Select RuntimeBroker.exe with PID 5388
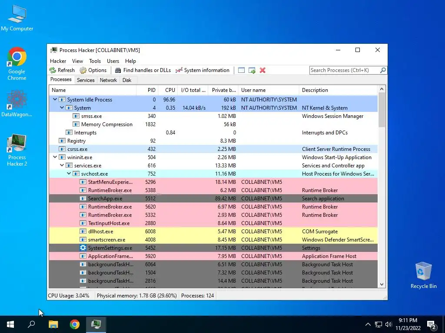 213,190
